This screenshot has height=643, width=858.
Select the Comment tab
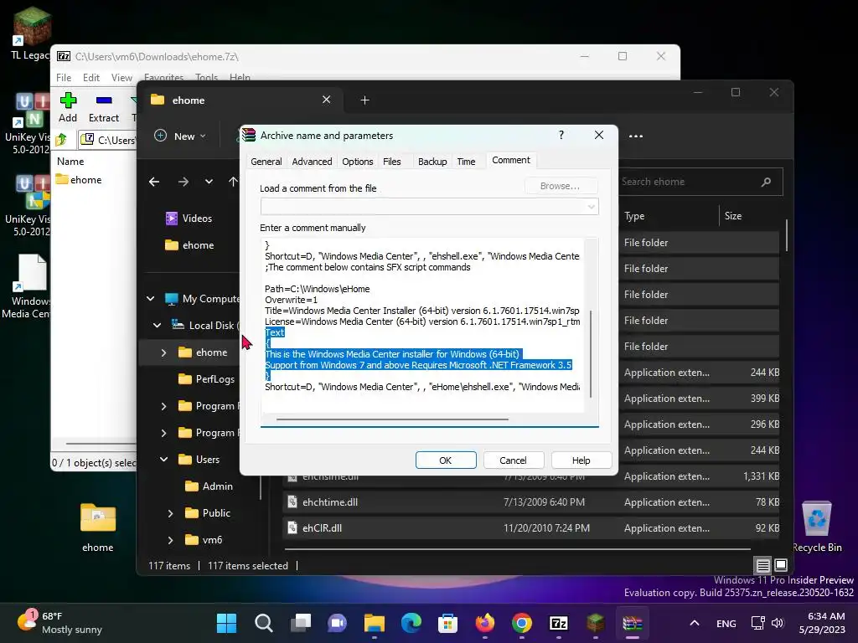tap(511, 160)
